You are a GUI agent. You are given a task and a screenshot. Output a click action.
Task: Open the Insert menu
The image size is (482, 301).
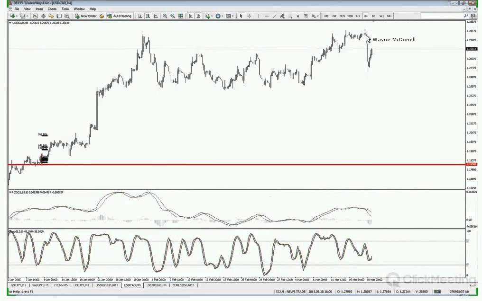coord(39,9)
